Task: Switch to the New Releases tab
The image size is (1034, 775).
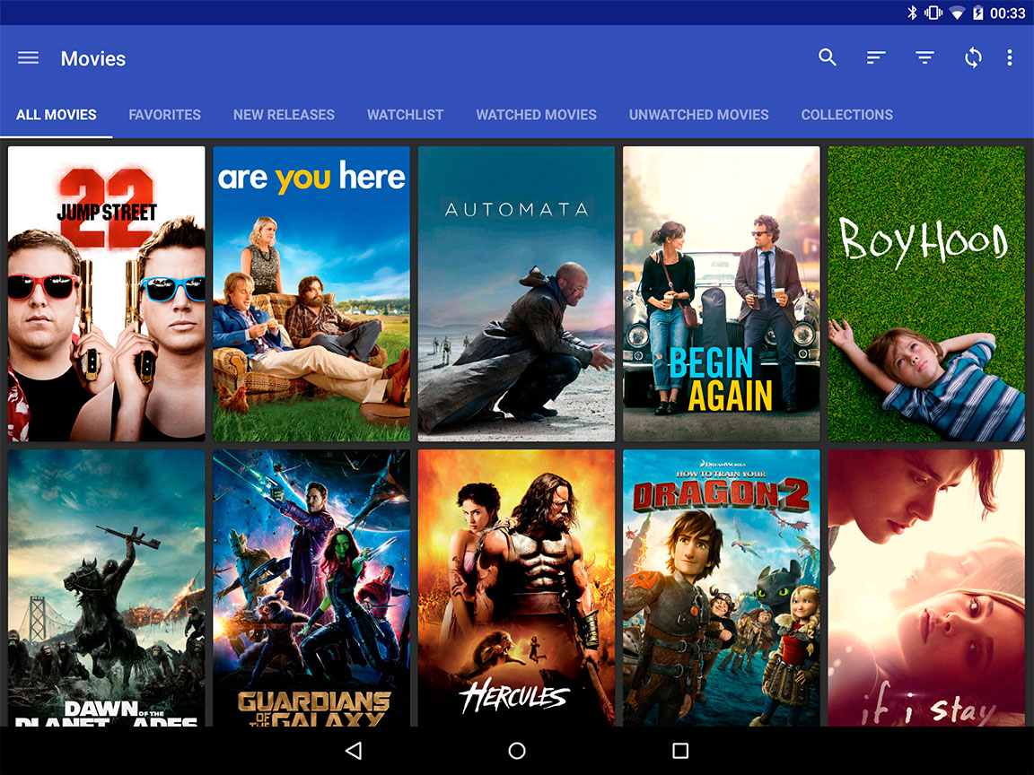Action: (x=284, y=115)
